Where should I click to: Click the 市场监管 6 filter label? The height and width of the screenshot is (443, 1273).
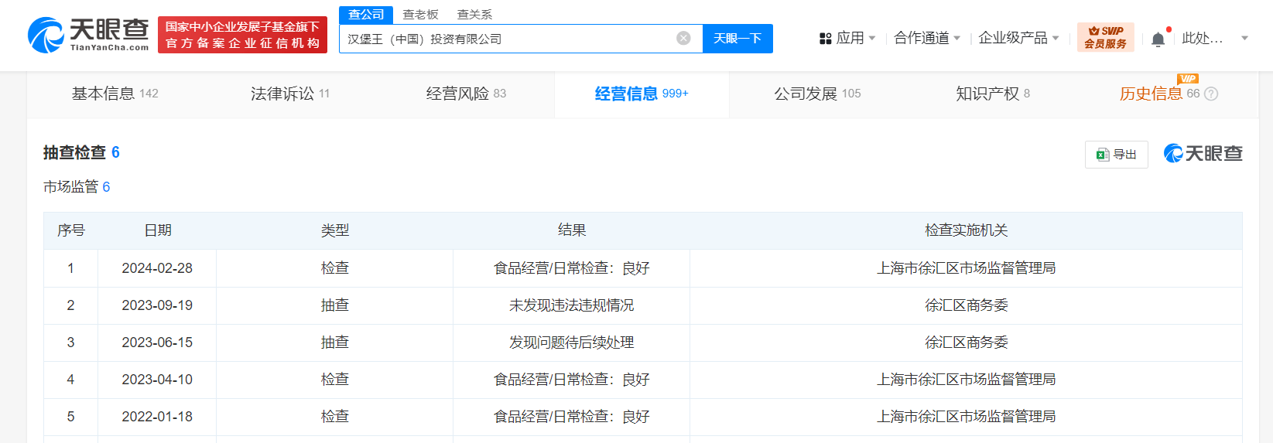(x=77, y=187)
